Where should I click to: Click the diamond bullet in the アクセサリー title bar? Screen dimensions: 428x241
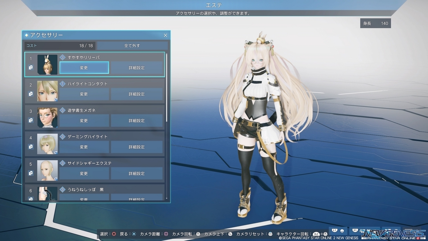click(26, 35)
